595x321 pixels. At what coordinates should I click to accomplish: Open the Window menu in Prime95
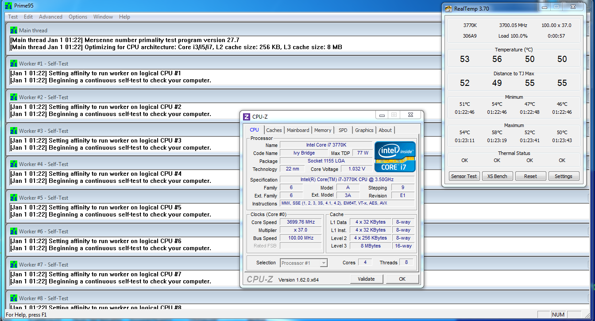103,17
